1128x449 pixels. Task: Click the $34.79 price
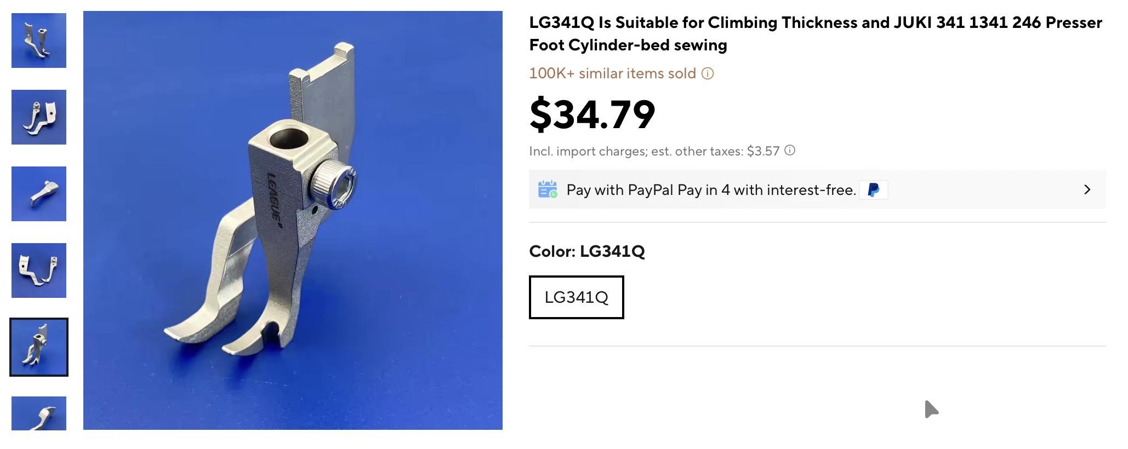tap(592, 114)
